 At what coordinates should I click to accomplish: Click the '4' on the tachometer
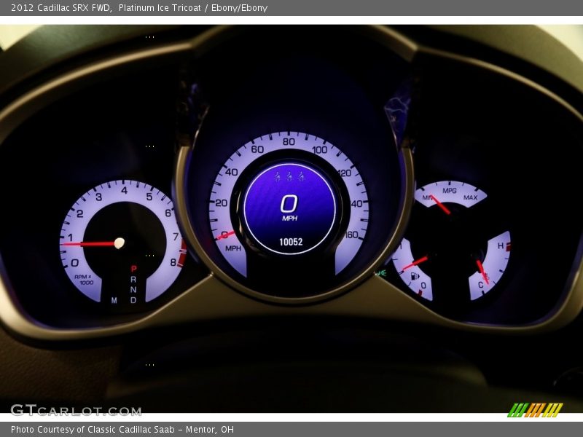[124, 190]
